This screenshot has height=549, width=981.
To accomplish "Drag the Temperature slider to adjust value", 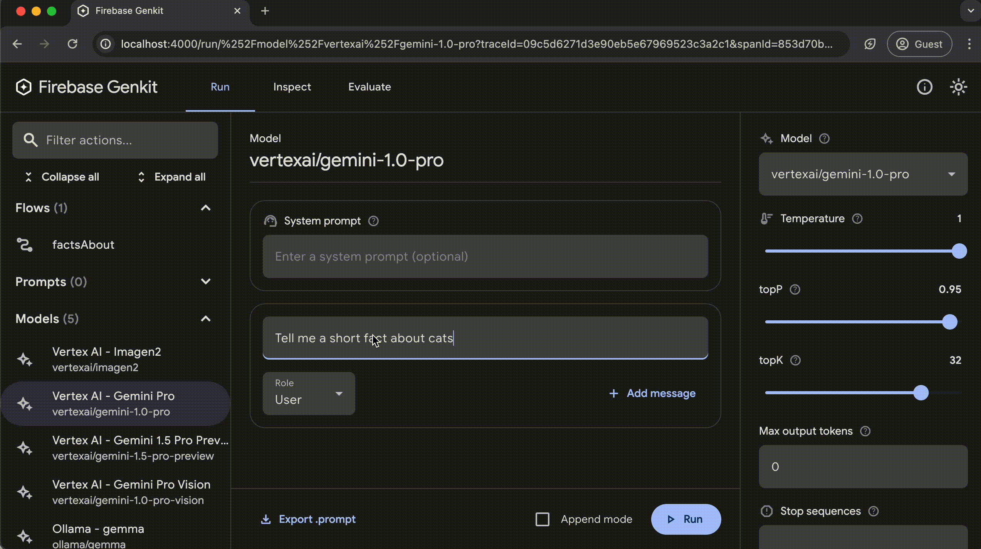I will click(x=959, y=251).
